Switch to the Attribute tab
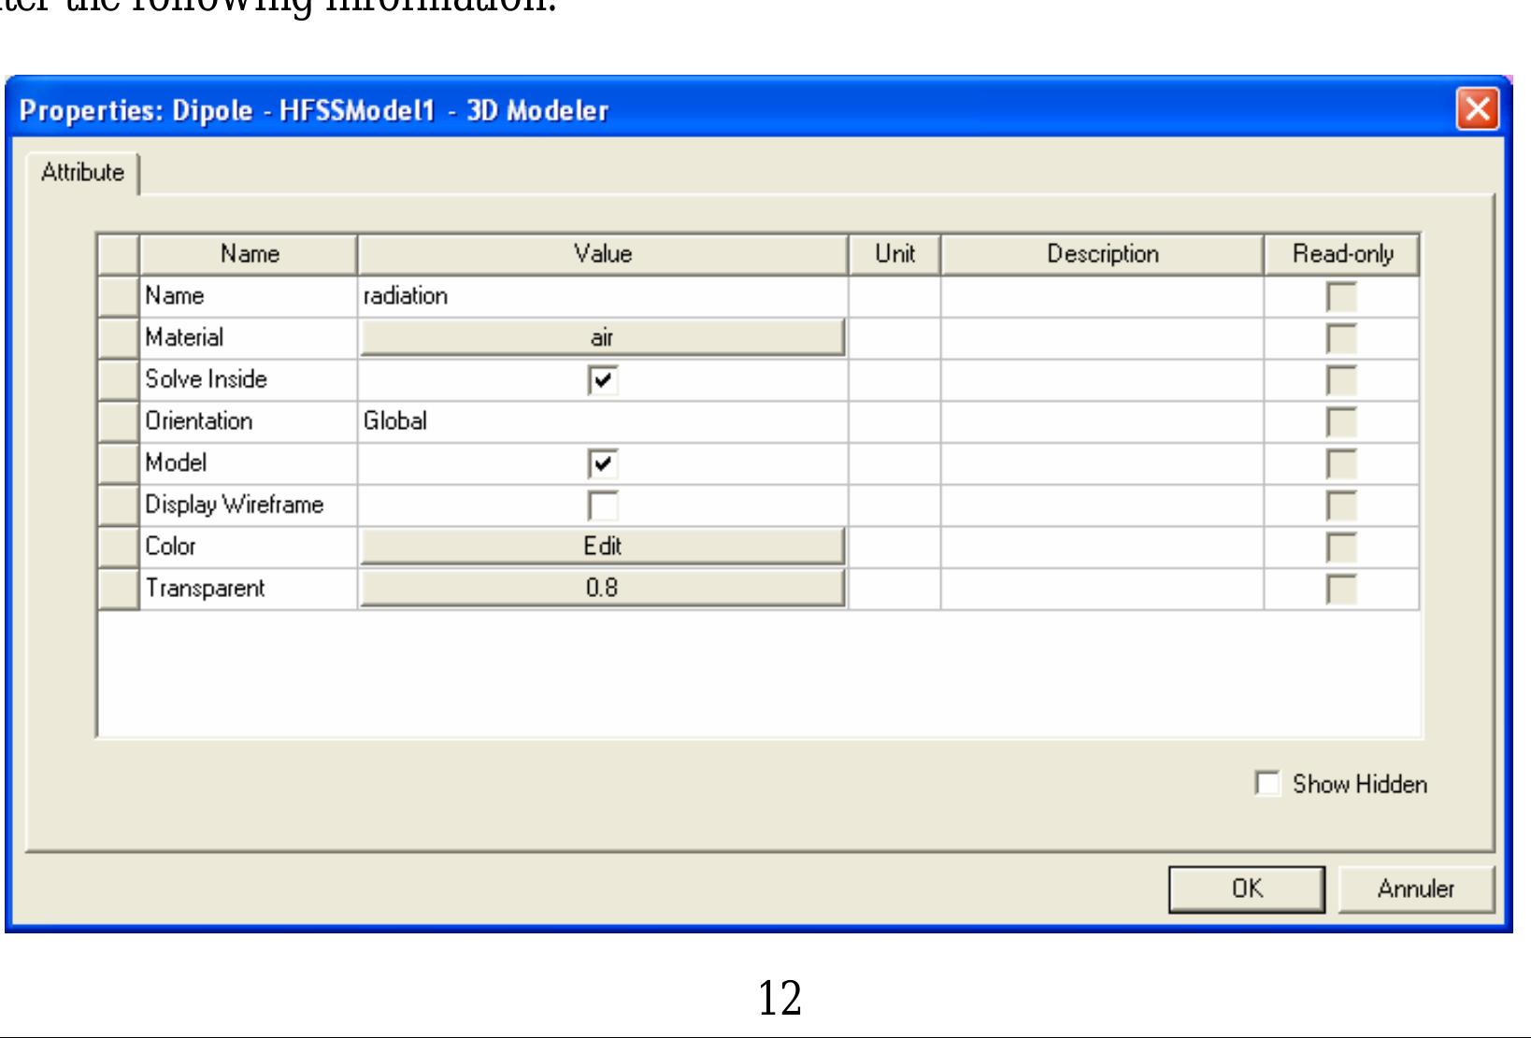Image resolution: width=1531 pixels, height=1038 pixels. [x=80, y=171]
